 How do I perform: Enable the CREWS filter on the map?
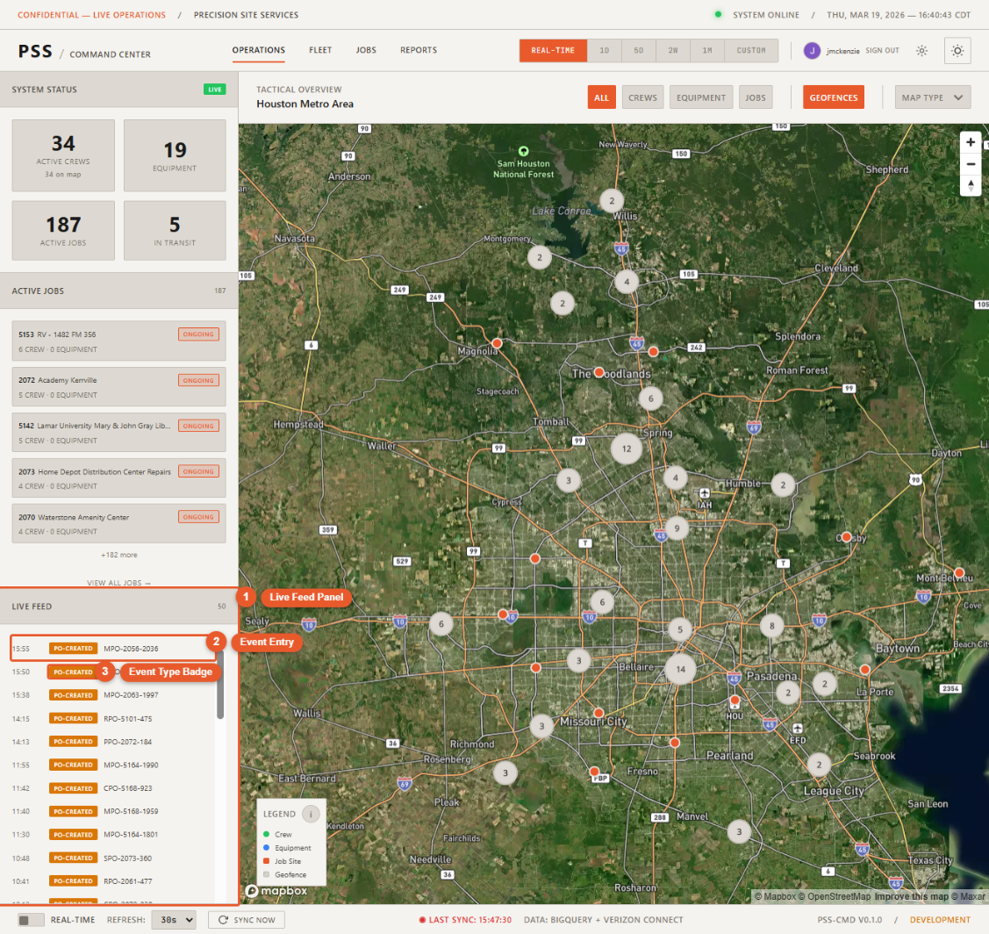click(x=642, y=97)
